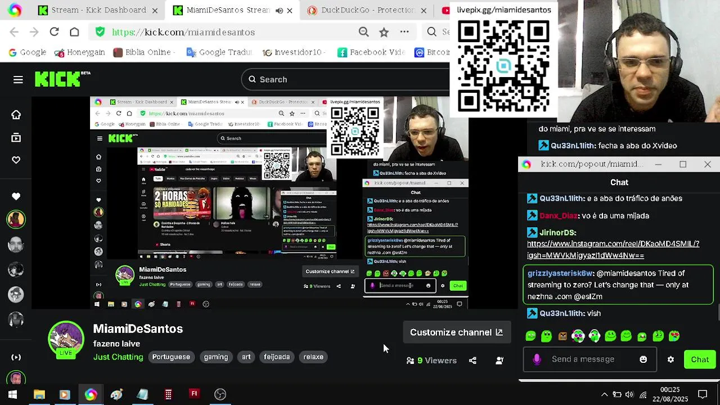The width and height of the screenshot is (720, 405).
Task: Click the green Chat send button
Action: click(x=700, y=359)
